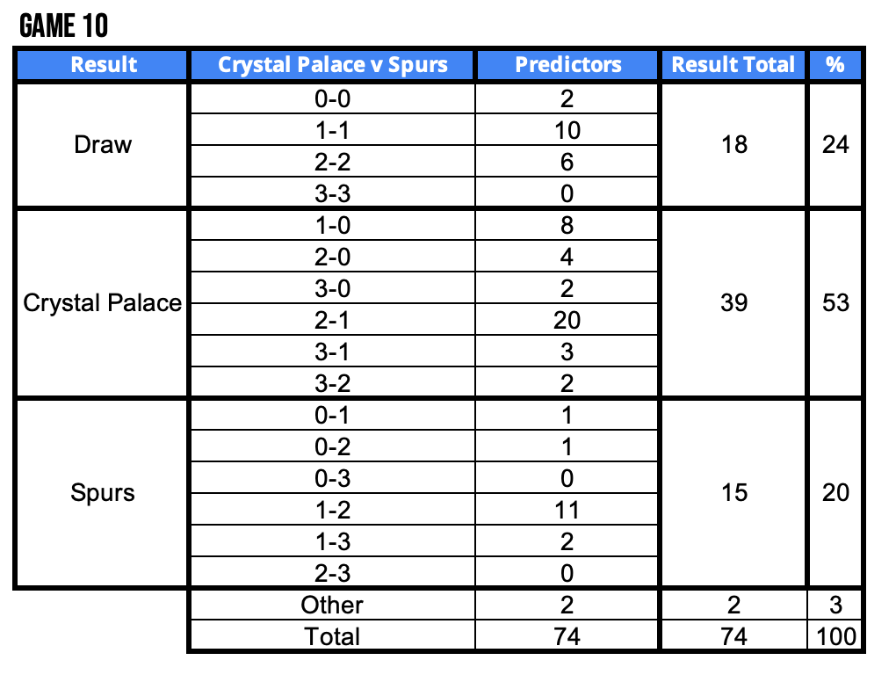Click the 'Spurs' result row label
Viewport: 896px width, 682px height.
pos(104,493)
